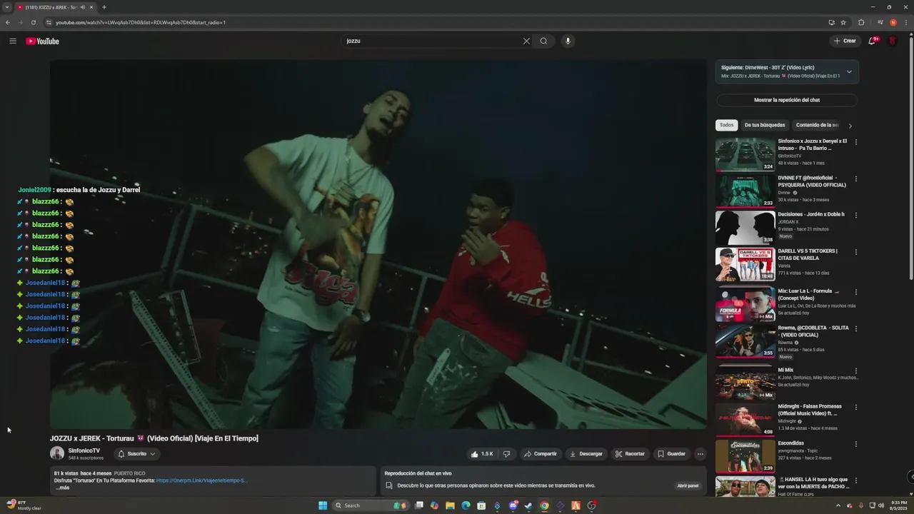This screenshot has height=514, width=914.
Task: Open the YouTube hamburger guide menu
Action: coord(13,41)
